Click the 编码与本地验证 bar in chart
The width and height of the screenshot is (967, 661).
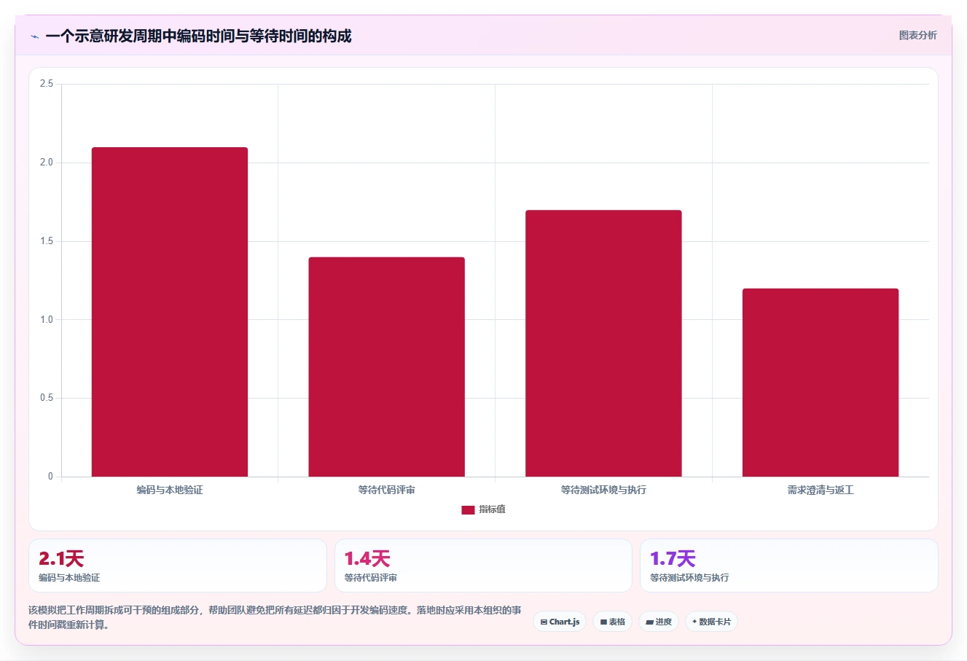coord(170,312)
